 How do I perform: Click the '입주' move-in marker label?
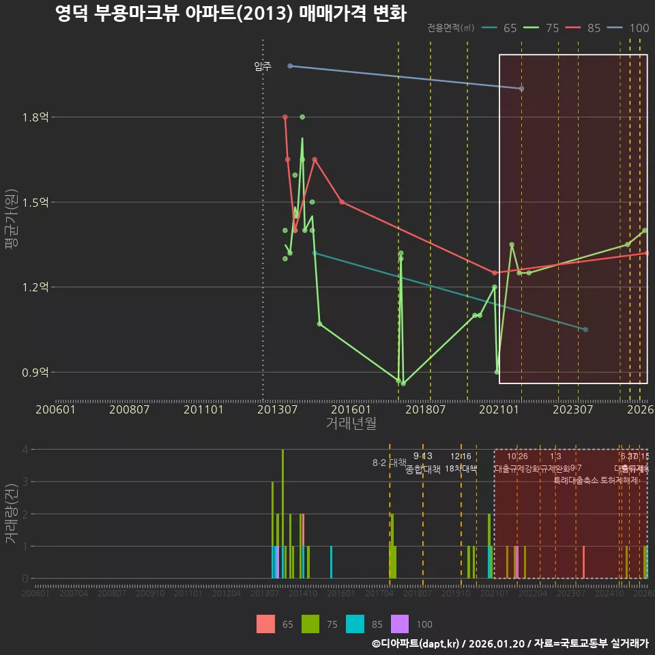(263, 66)
